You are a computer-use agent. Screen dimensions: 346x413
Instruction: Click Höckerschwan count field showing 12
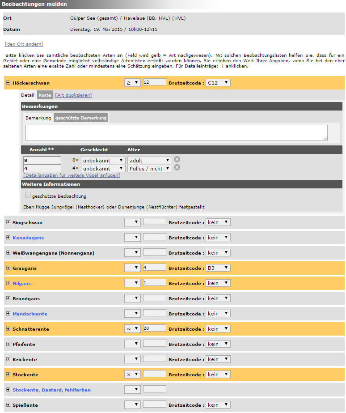(x=155, y=82)
